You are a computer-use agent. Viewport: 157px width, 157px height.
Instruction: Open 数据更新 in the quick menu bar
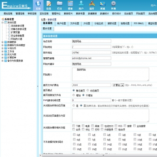click(92, 14)
